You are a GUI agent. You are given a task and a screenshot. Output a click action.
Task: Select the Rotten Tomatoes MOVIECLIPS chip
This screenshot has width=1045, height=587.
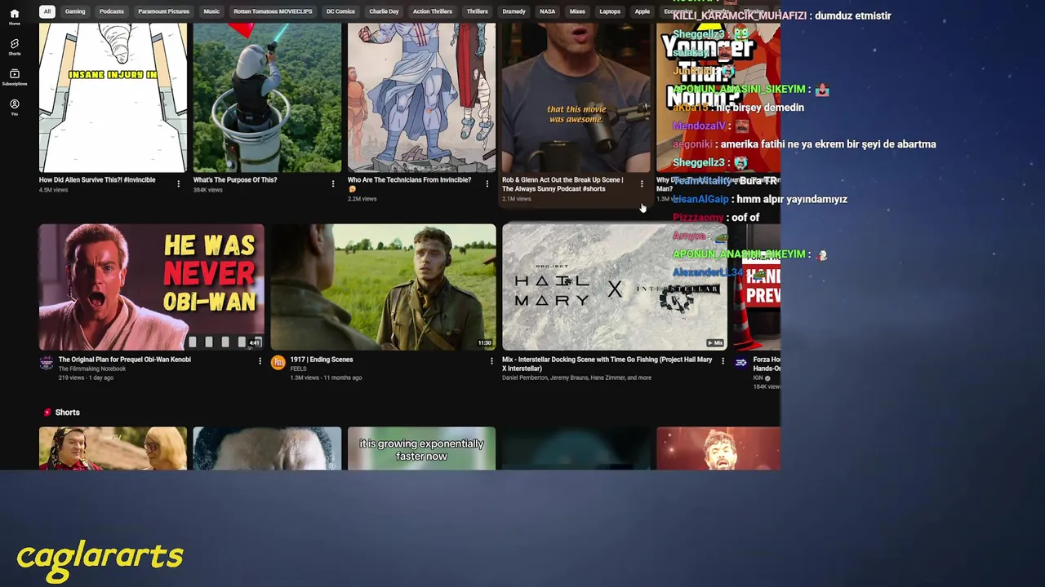point(273,11)
